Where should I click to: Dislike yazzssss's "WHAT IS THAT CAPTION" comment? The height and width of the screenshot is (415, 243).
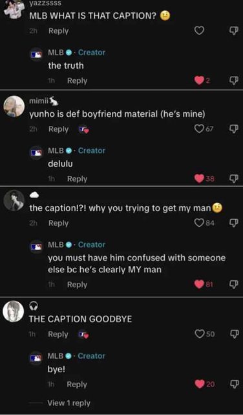click(235, 31)
